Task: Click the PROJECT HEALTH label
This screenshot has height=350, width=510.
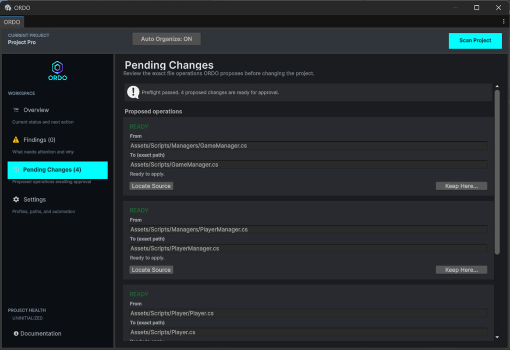Action: 27,310
